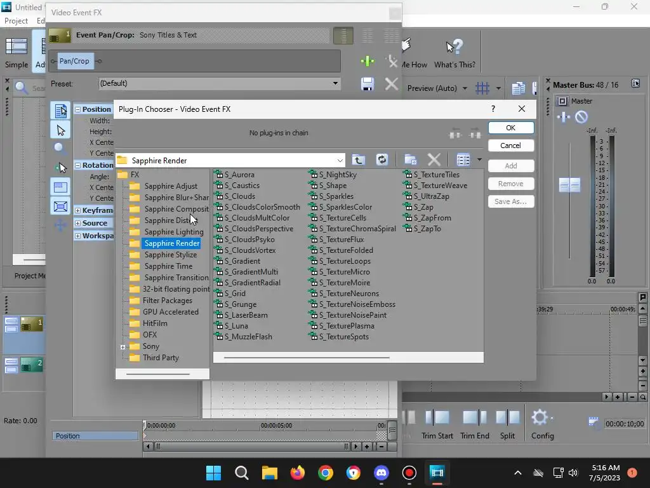Select the zoom magnifier tool in Pan/Crop
The height and width of the screenshot is (488, 650).
tap(60, 149)
